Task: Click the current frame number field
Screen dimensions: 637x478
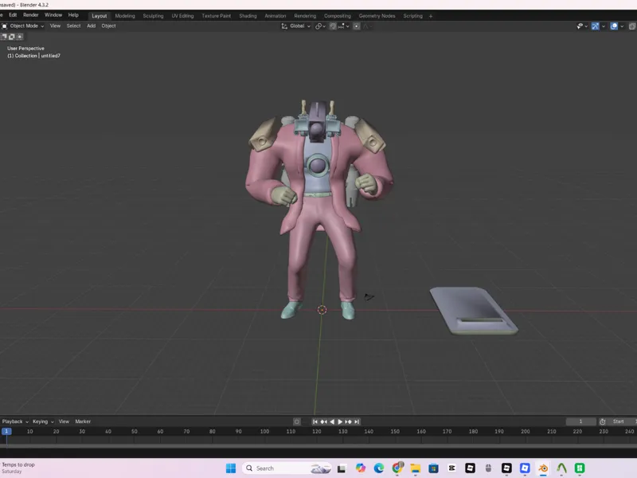Action: point(581,421)
